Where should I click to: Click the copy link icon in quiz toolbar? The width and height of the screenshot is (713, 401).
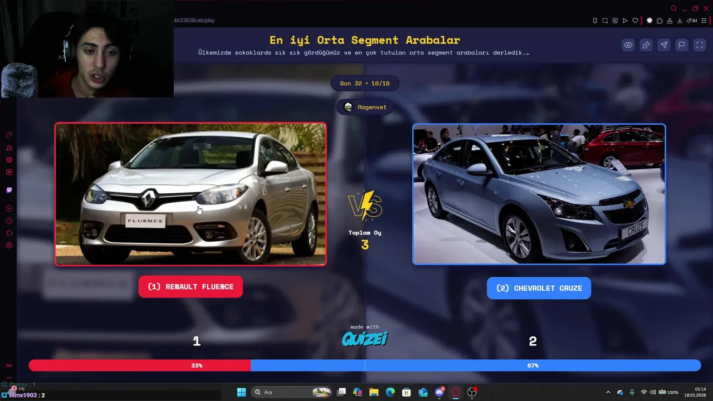pos(646,45)
